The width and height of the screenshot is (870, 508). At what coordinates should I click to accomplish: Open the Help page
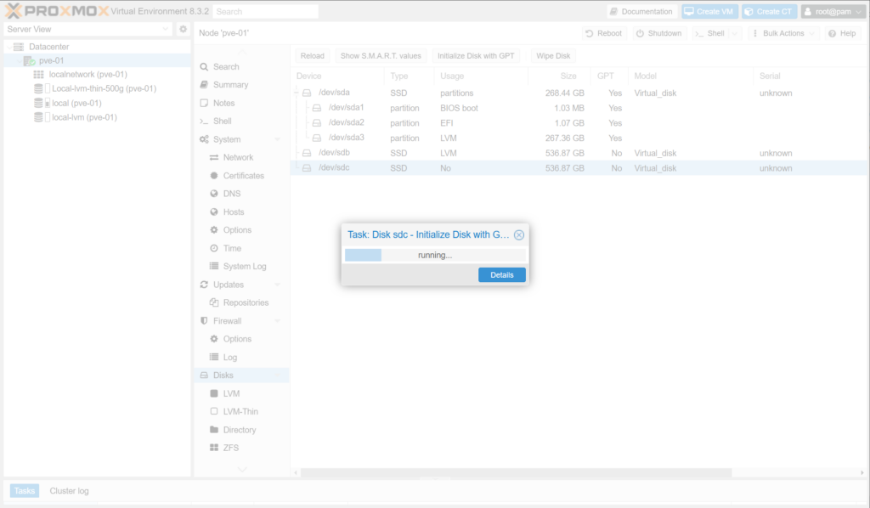[x=842, y=33]
